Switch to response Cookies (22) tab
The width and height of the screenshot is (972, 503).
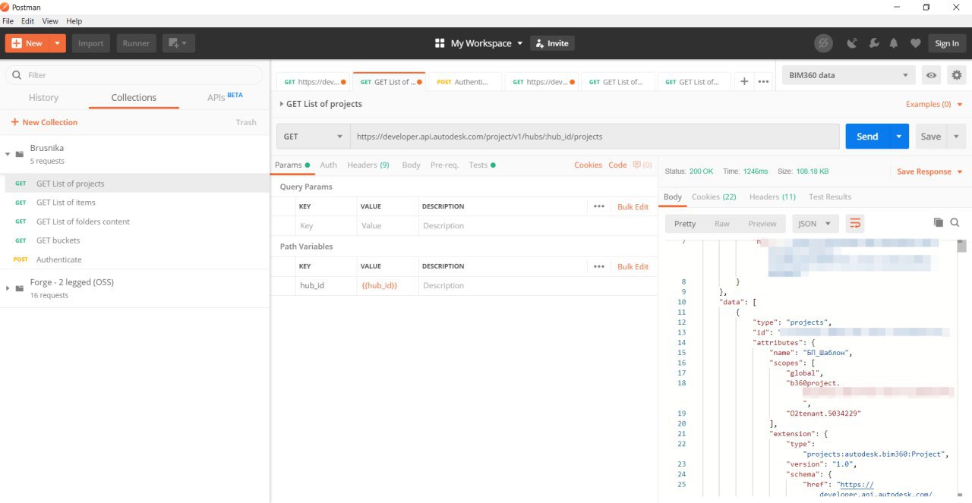point(714,196)
